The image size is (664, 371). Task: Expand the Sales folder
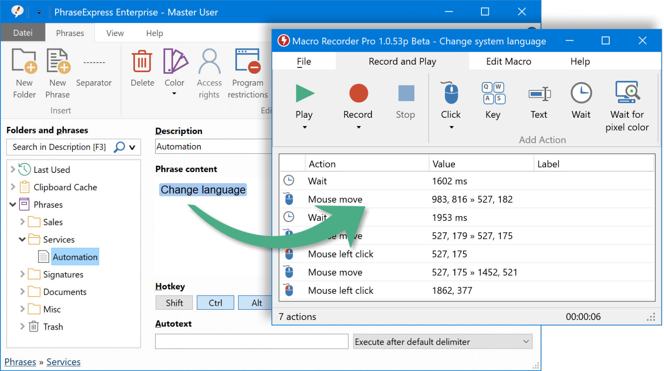click(x=22, y=222)
